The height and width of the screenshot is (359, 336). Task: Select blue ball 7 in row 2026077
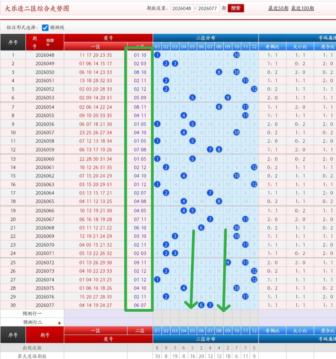pyautogui.click(x=210, y=305)
